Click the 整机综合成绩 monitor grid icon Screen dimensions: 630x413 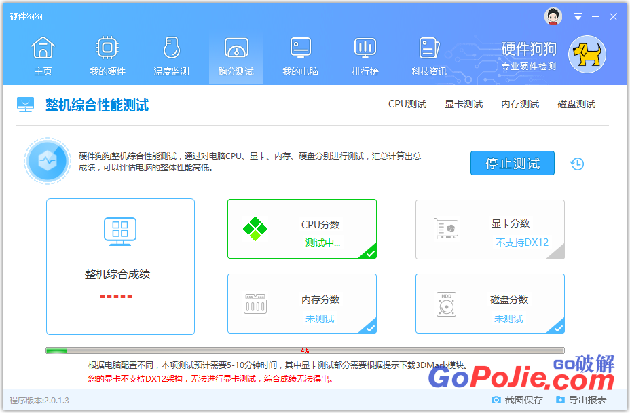click(x=120, y=232)
